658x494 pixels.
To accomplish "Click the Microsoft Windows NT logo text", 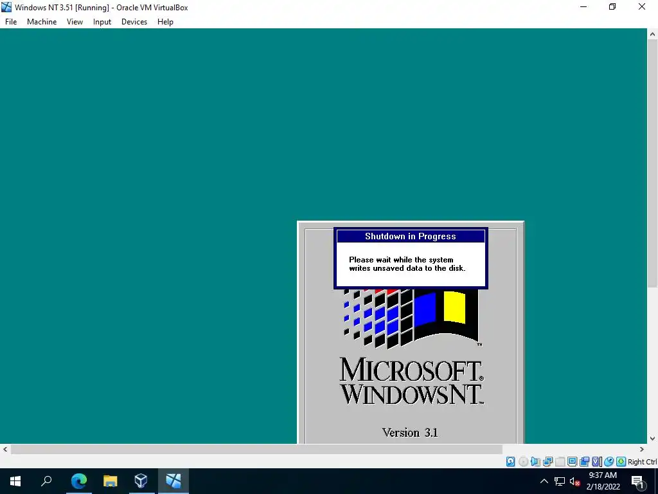I will [411, 381].
